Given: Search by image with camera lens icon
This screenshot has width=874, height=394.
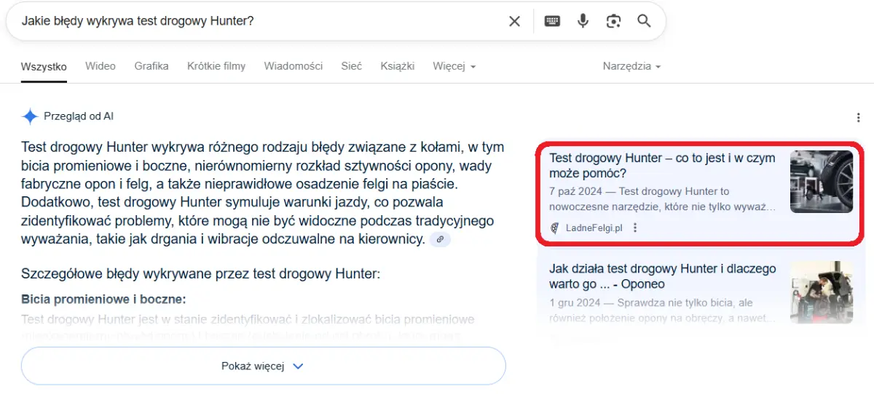Looking at the screenshot, I should click(613, 21).
